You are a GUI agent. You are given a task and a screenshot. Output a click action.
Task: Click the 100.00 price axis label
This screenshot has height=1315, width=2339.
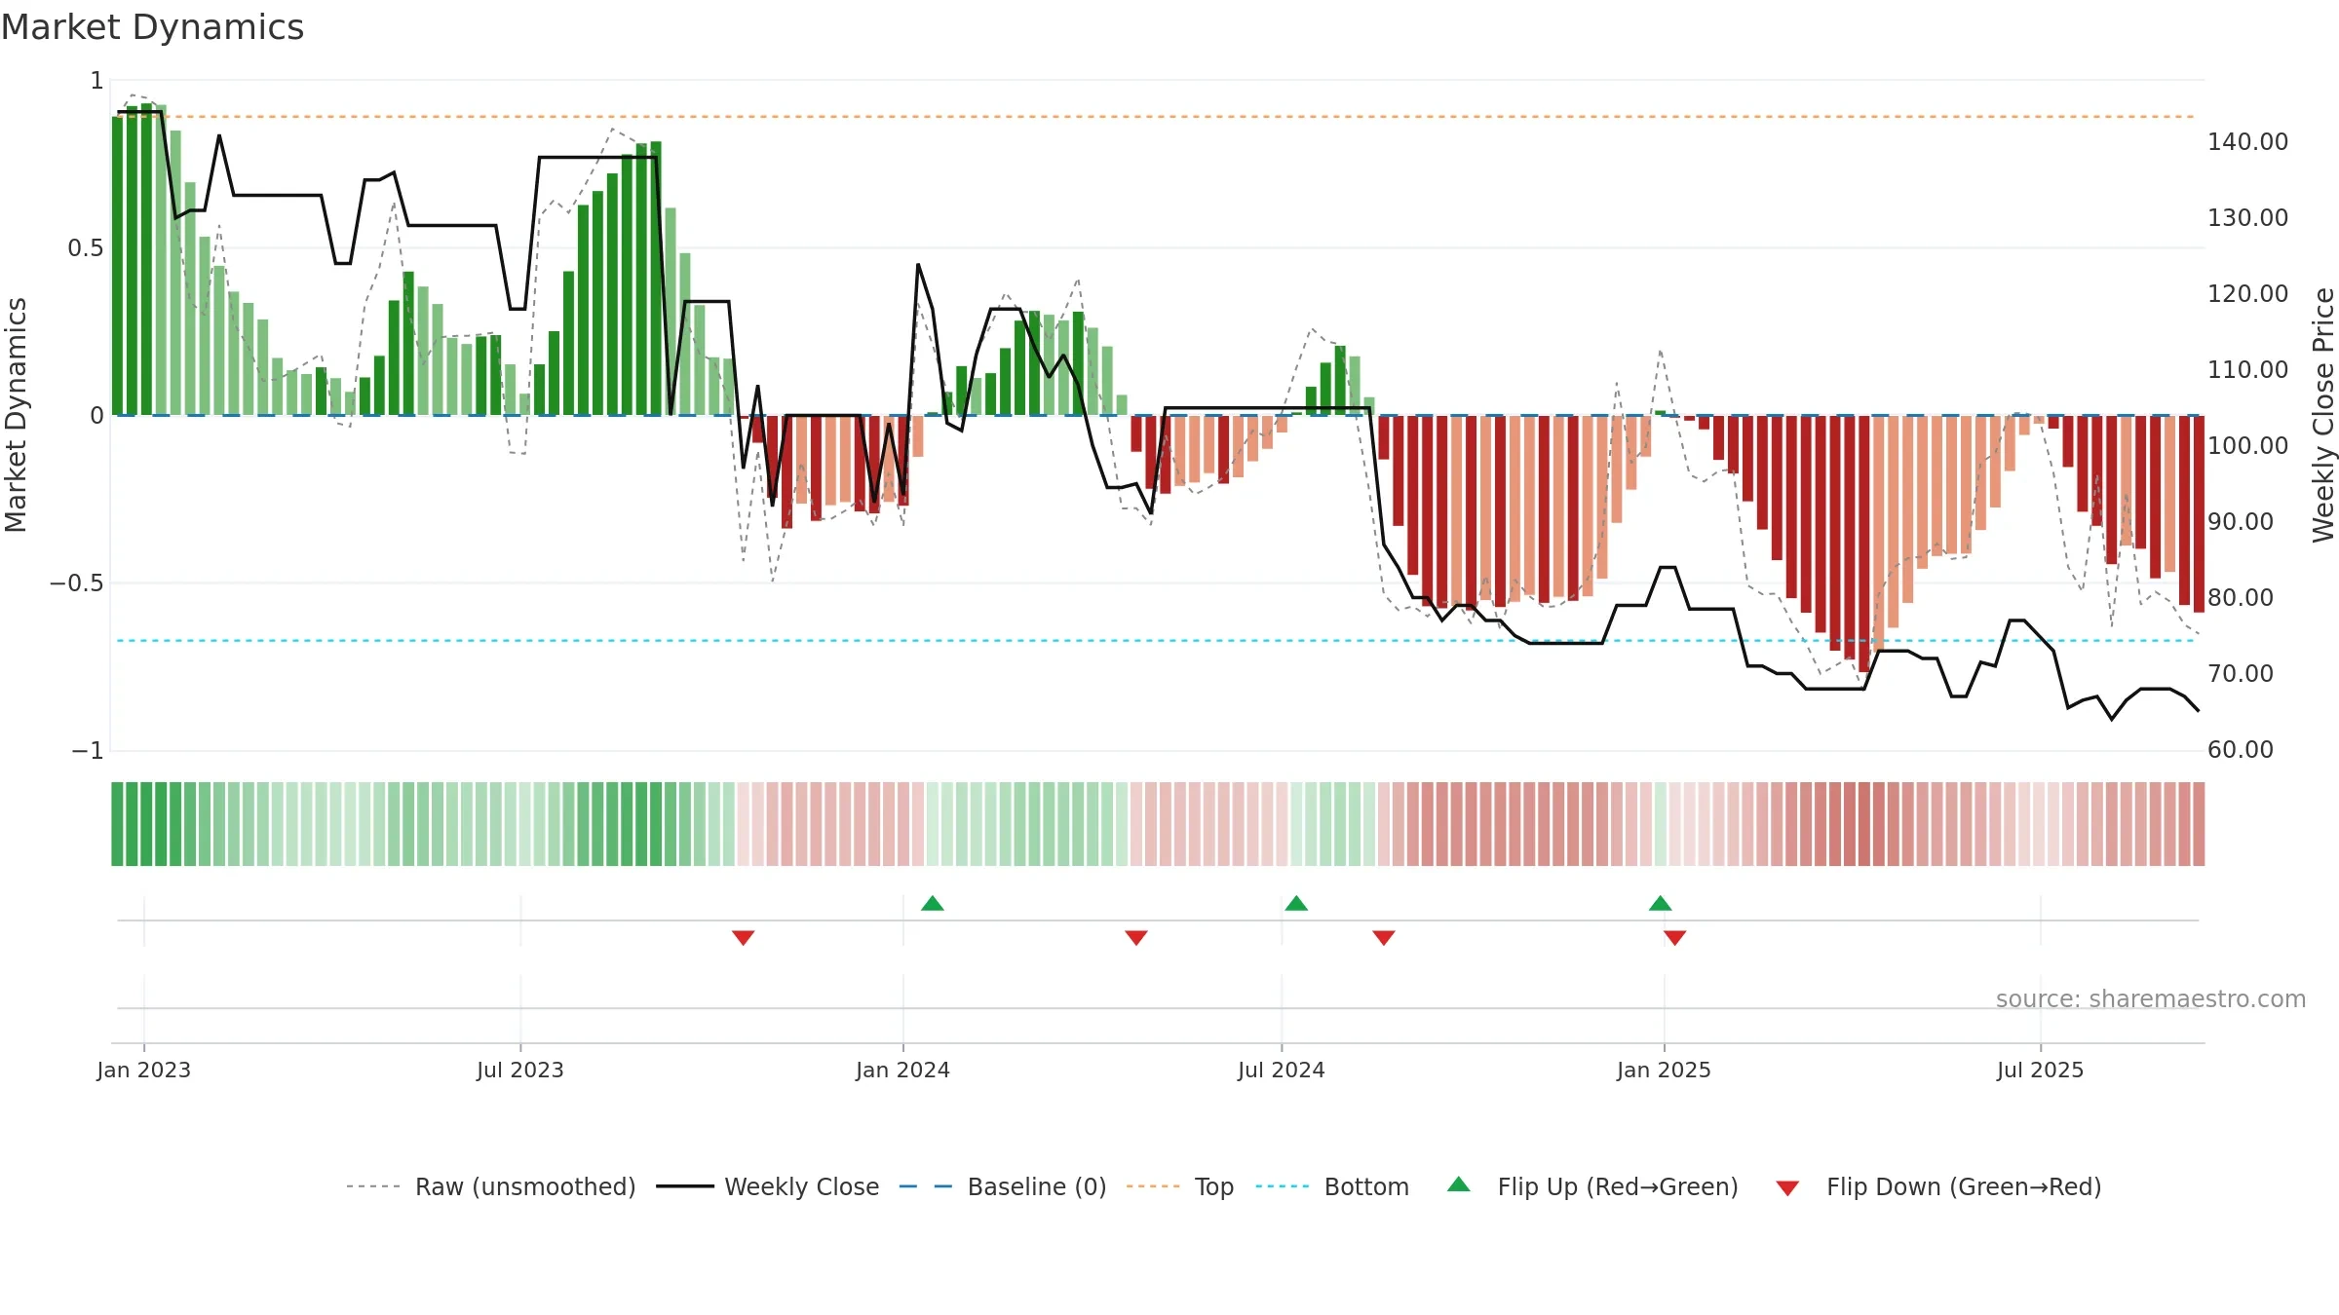pos(2248,446)
